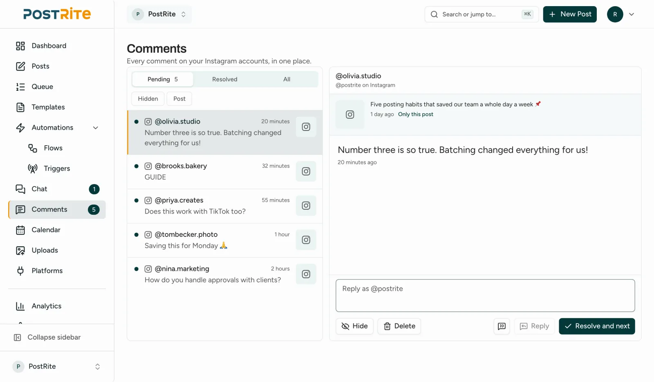
Task: Expand the Automations chevron
Action: click(96, 128)
